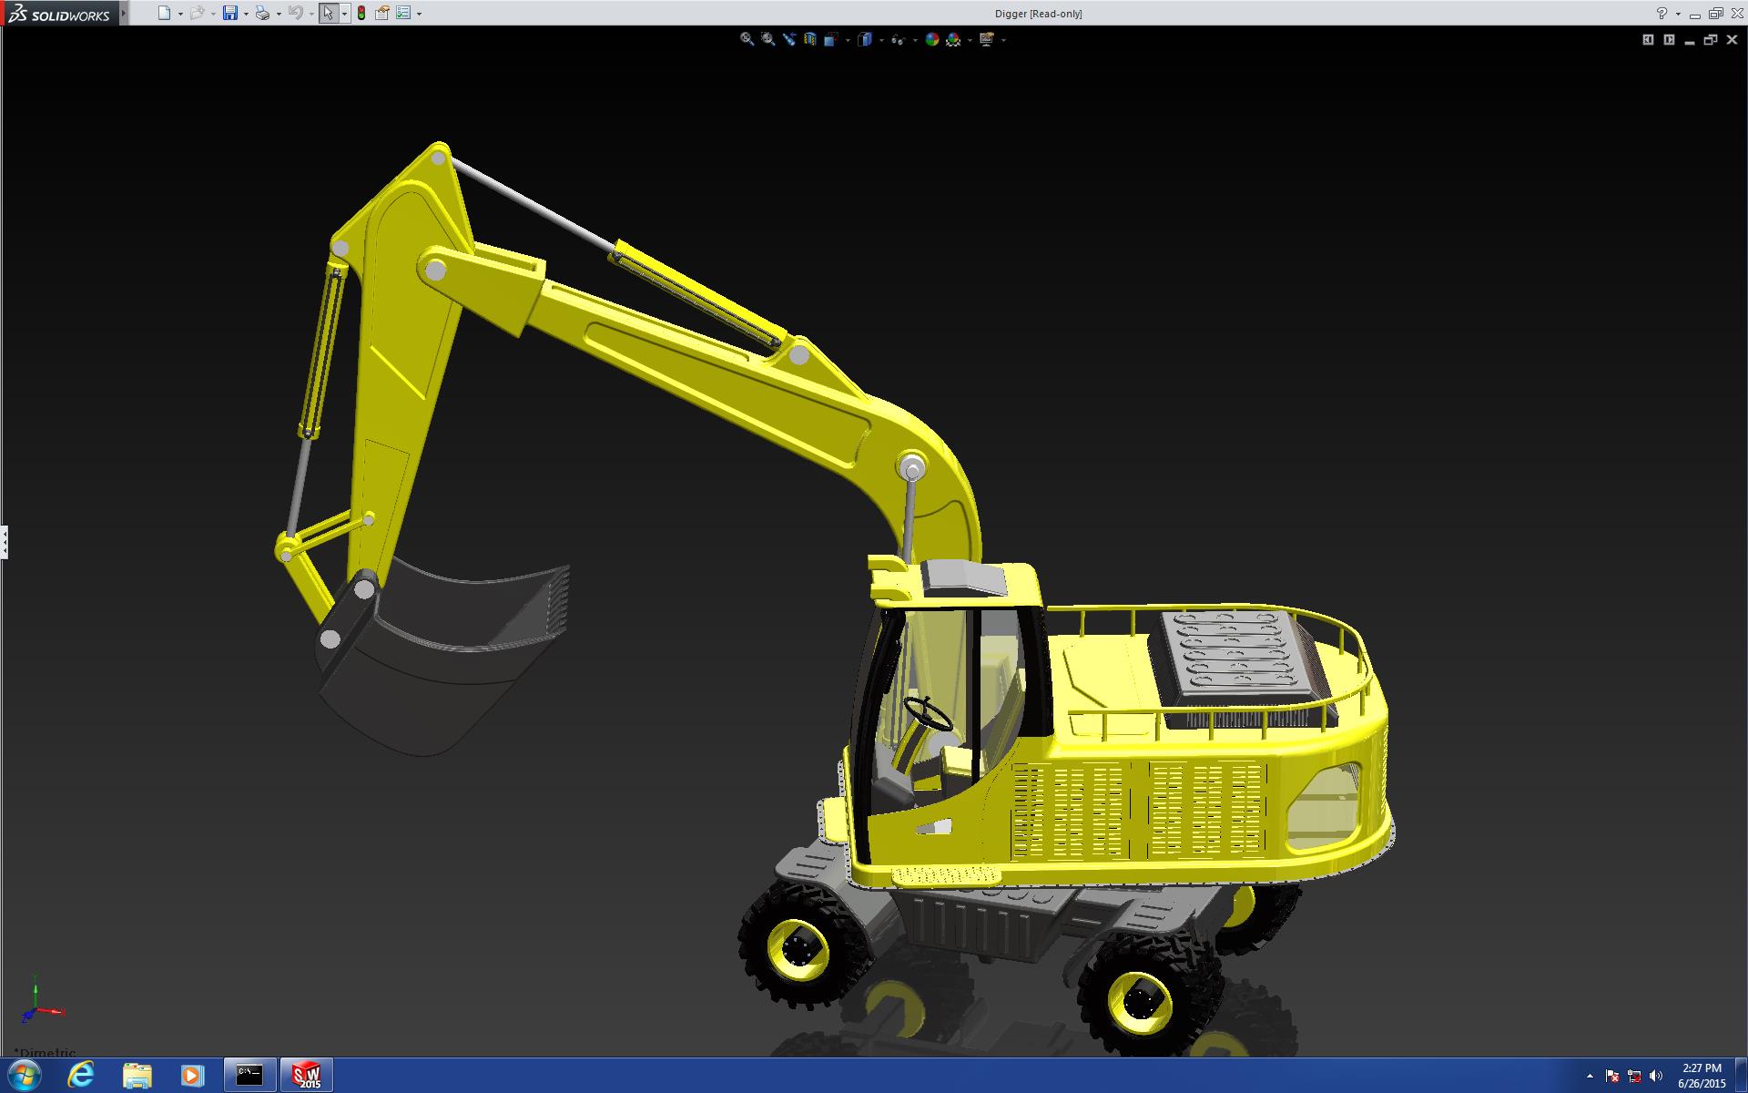Click the Zoom to Area icon
Screen dimensions: 1748x1093
[x=768, y=39]
